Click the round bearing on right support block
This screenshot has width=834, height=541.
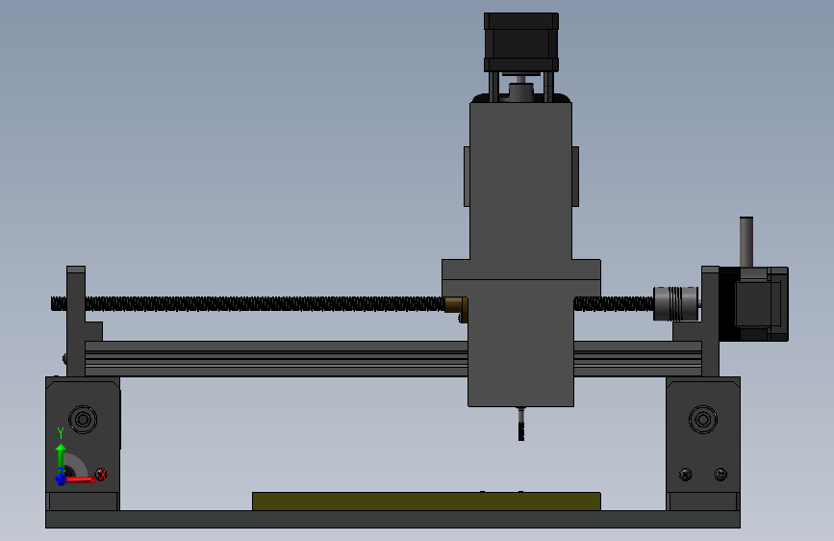[702, 419]
